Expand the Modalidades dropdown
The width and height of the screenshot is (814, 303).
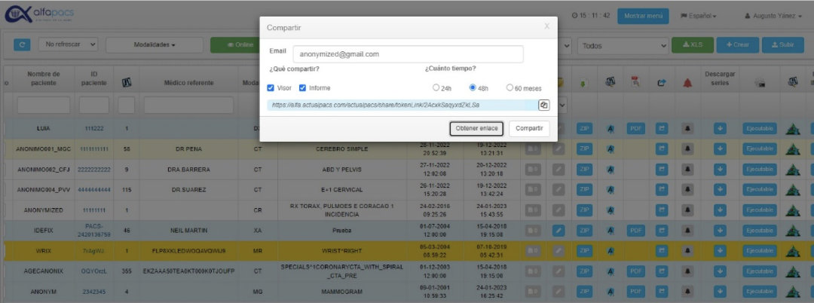point(154,45)
